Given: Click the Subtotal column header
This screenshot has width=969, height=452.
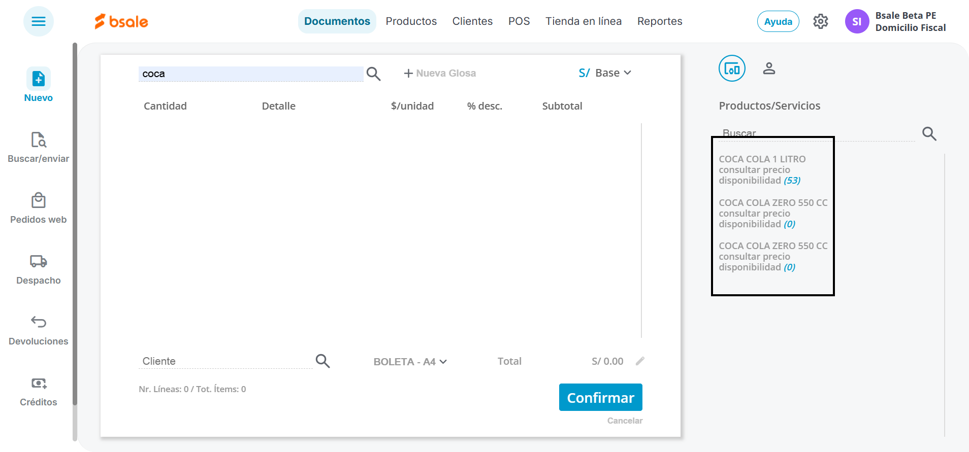Looking at the screenshot, I should 562,106.
